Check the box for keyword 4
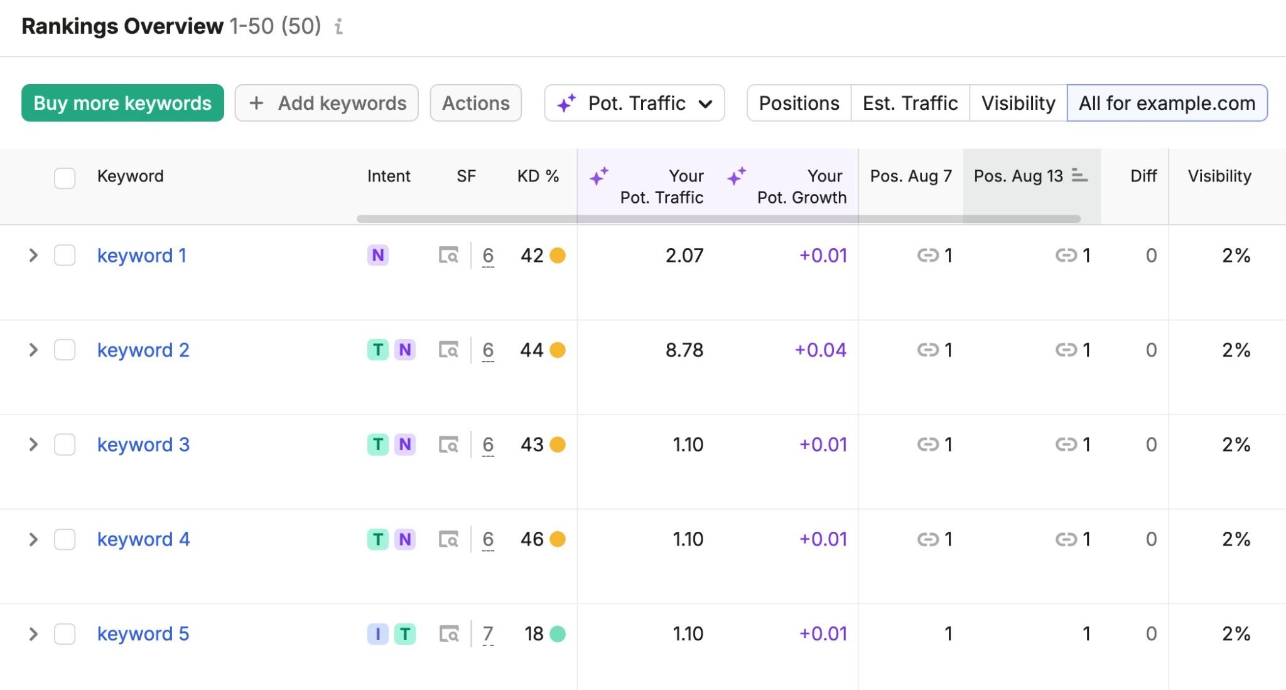The width and height of the screenshot is (1286, 690). (65, 539)
